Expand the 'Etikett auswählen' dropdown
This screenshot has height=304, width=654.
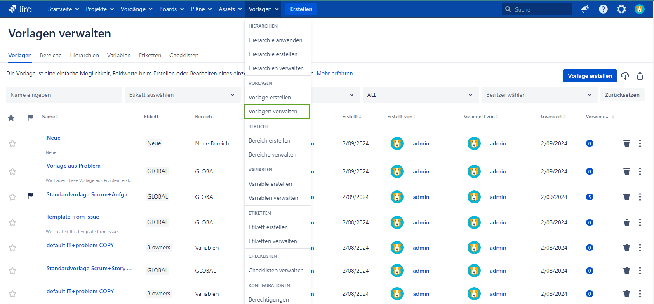[x=182, y=95]
